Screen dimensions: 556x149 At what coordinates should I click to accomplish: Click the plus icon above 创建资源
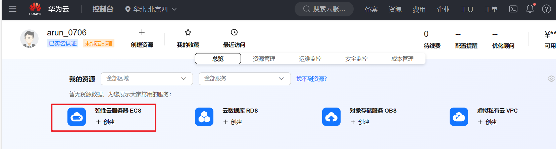142,32
